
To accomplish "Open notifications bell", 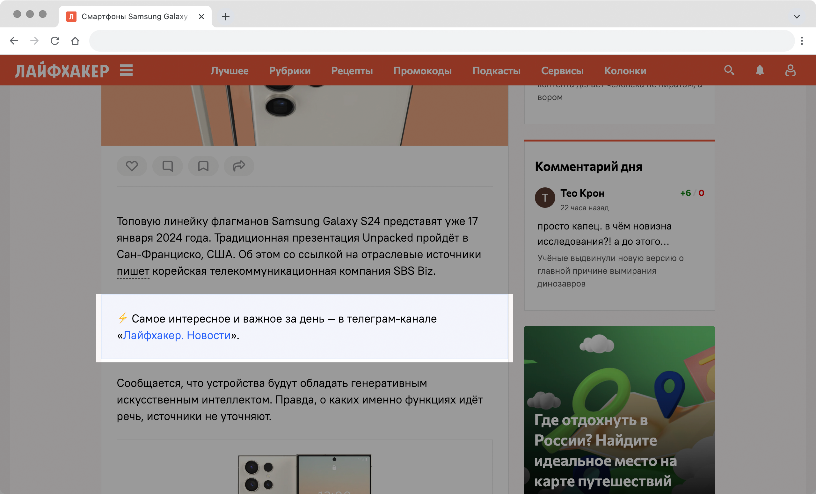I will tap(760, 70).
